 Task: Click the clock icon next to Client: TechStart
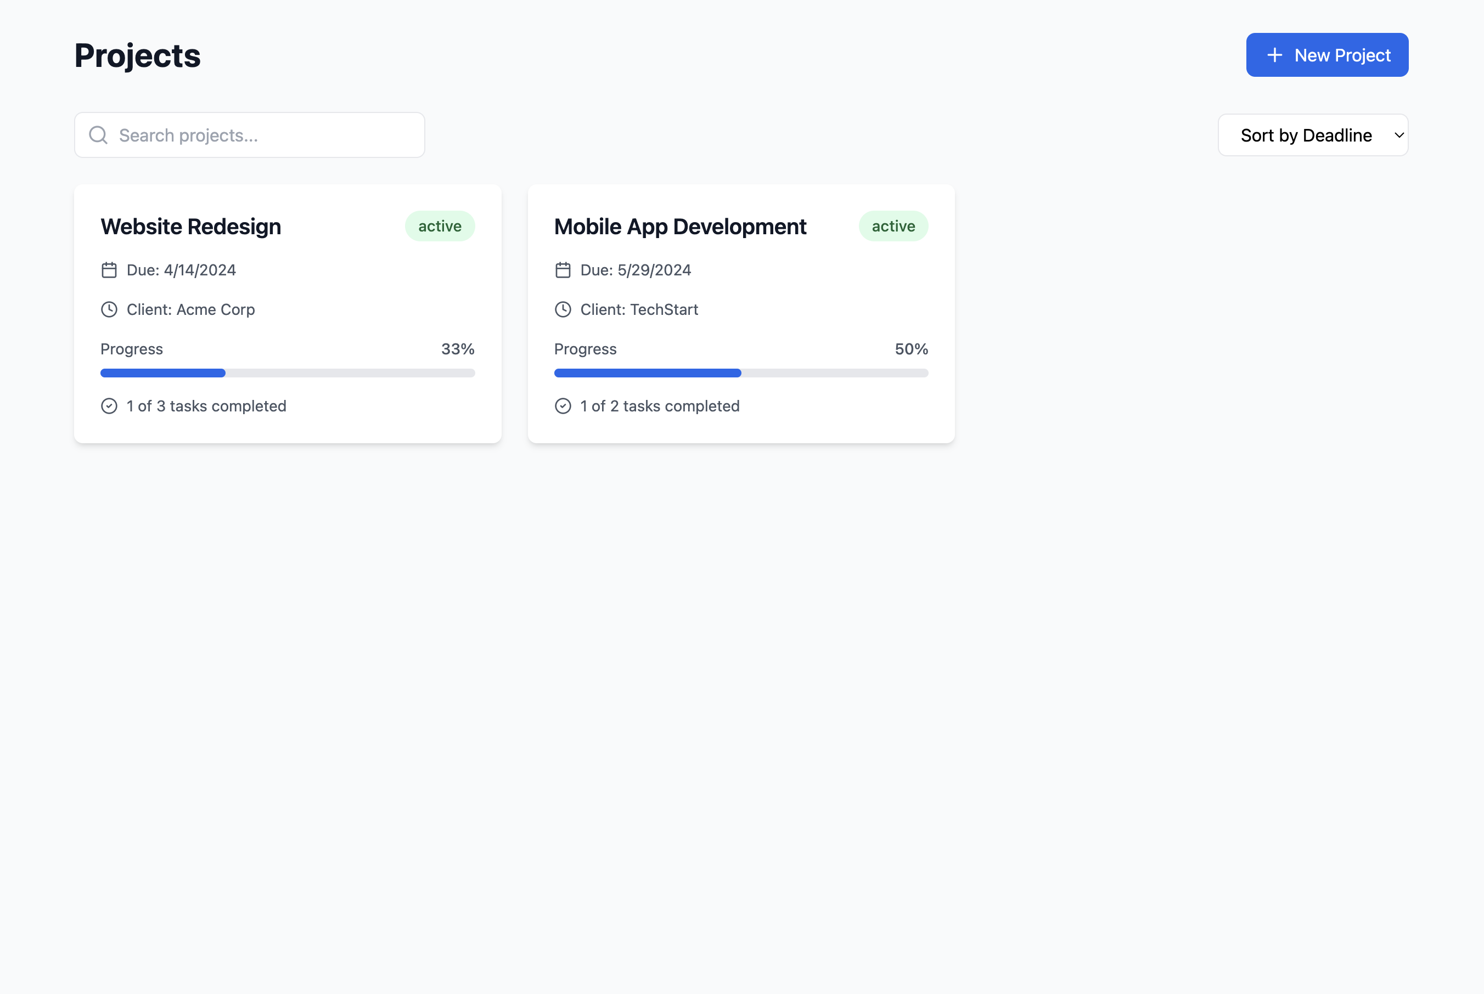point(563,309)
